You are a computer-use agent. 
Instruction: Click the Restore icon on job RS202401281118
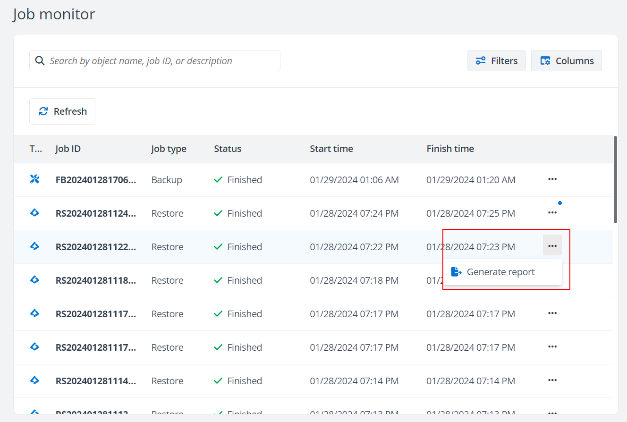tap(35, 280)
